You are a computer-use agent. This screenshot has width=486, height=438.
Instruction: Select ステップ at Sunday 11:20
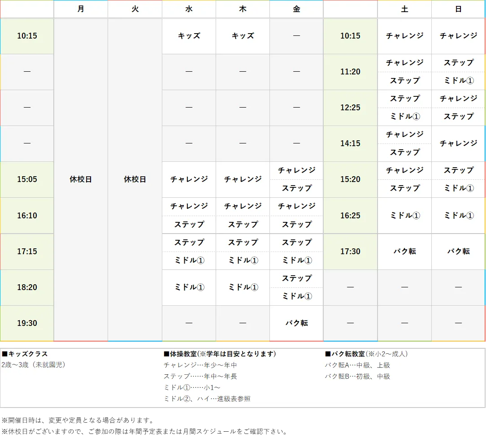tap(458, 63)
